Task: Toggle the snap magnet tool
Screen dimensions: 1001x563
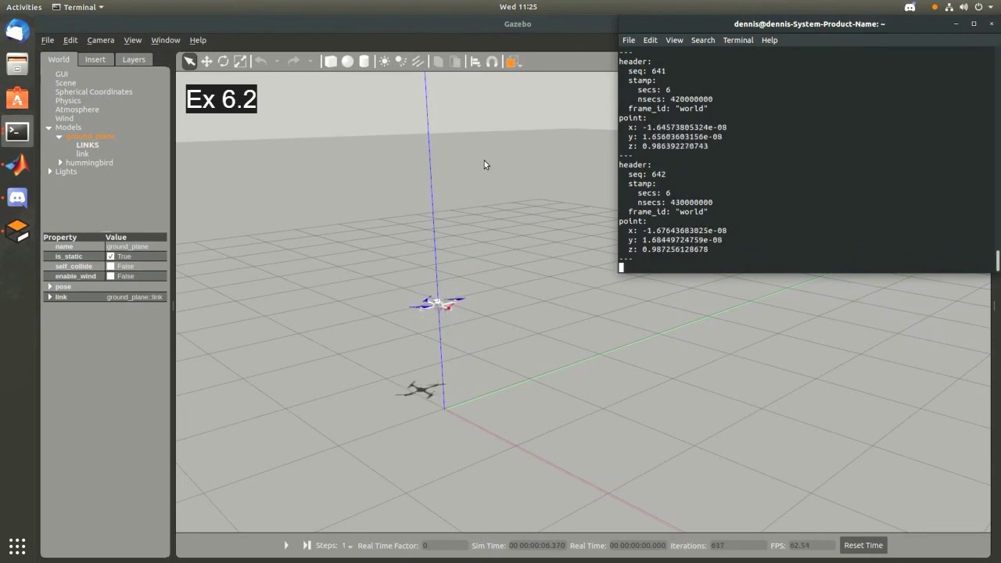Action: click(x=492, y=62)
